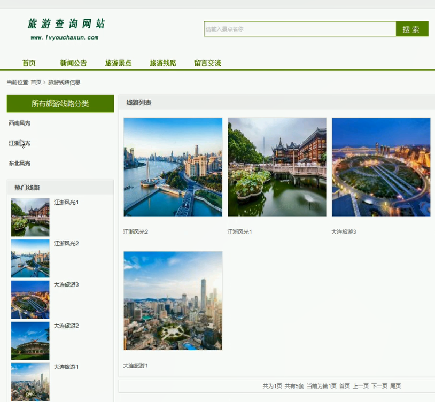Open the 首页 navigation menu item
The width and height of the screenshot is (435, 402).
coord(29,63)
